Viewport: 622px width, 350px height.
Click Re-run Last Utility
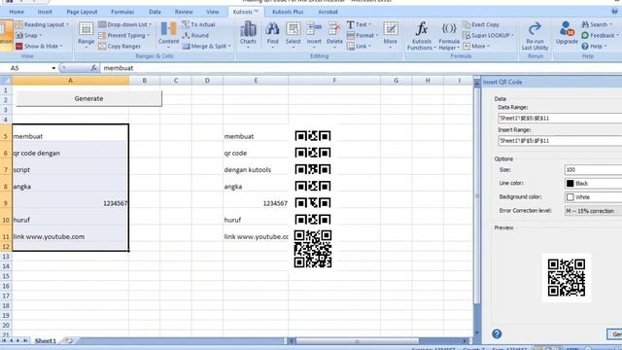tap(535, 36)
